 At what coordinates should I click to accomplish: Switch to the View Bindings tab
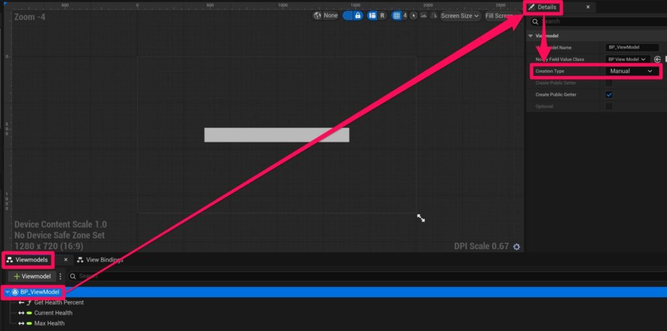point(100,260)
